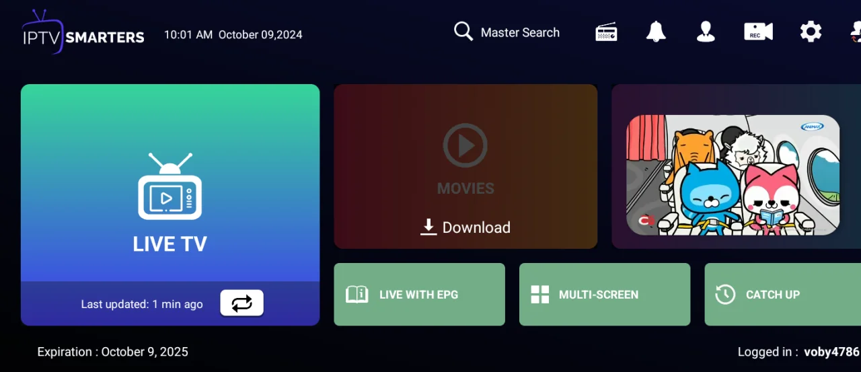Click the cartoon series thumbnail
Screen dimensions: 861x372
tap(733, 175)
